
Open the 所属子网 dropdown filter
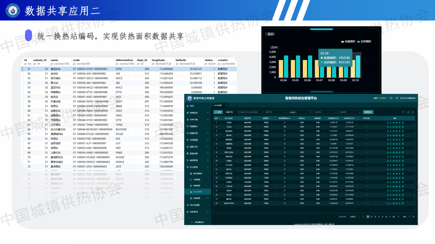[275, 112]
